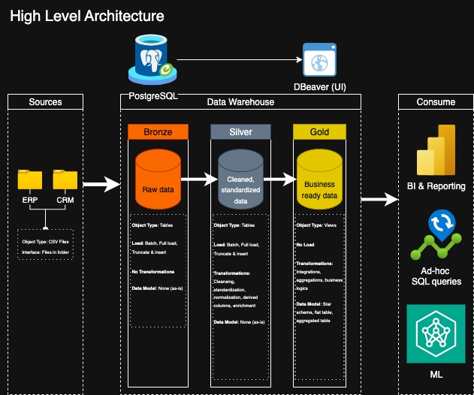Select the Data Warehouse title label
Viewport: 474px width, 395px height.
tap(240, 101)
